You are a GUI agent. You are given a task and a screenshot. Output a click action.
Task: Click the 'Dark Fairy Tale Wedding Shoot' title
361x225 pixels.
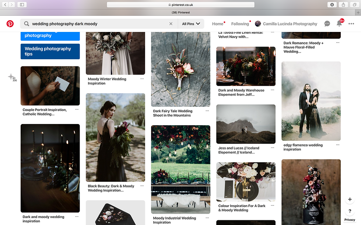(173, 113)
